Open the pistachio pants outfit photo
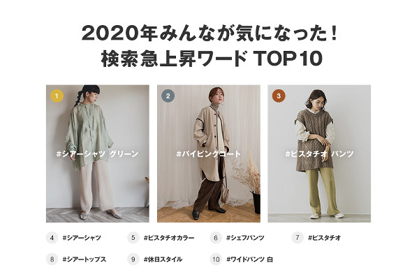This screenshot has height=279, width=419. click(x=319, y=153)
